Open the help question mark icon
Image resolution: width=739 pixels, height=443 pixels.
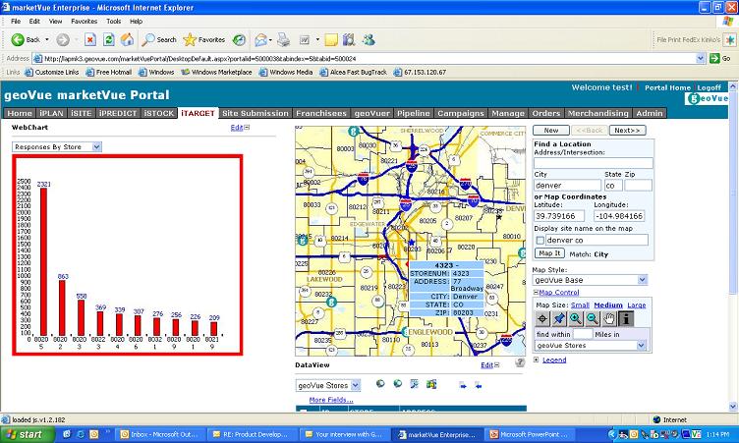tap(520, 362)
